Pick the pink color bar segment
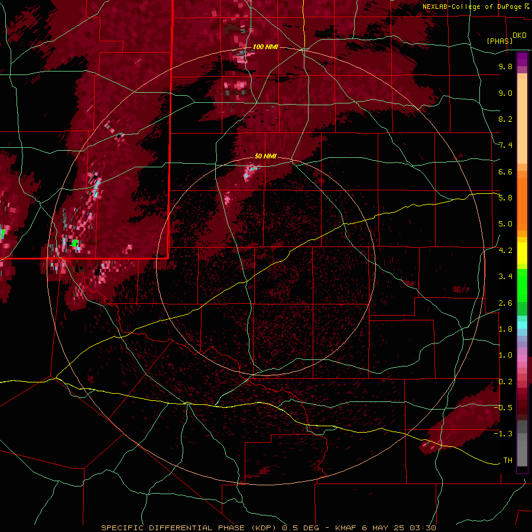The image size is (532, 532). click(x=522, y=358)
